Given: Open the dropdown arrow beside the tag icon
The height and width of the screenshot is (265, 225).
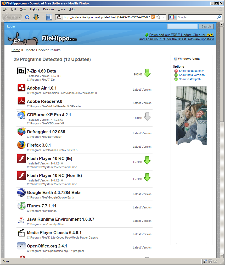Looking at the screenshot, I should pyautogui.click(x=43, y=17).
